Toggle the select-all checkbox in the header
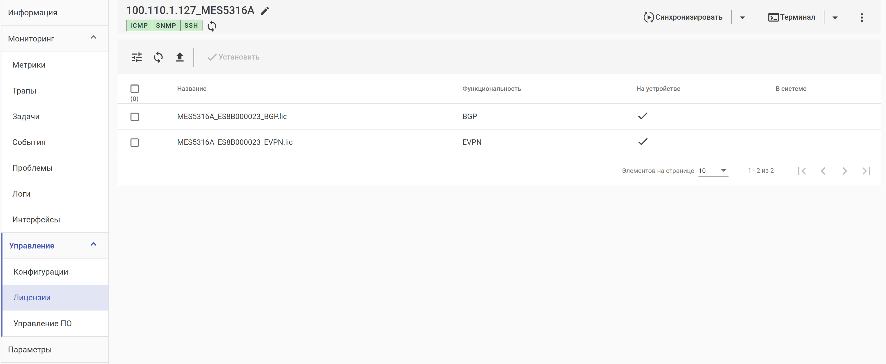 coord(134,89)
